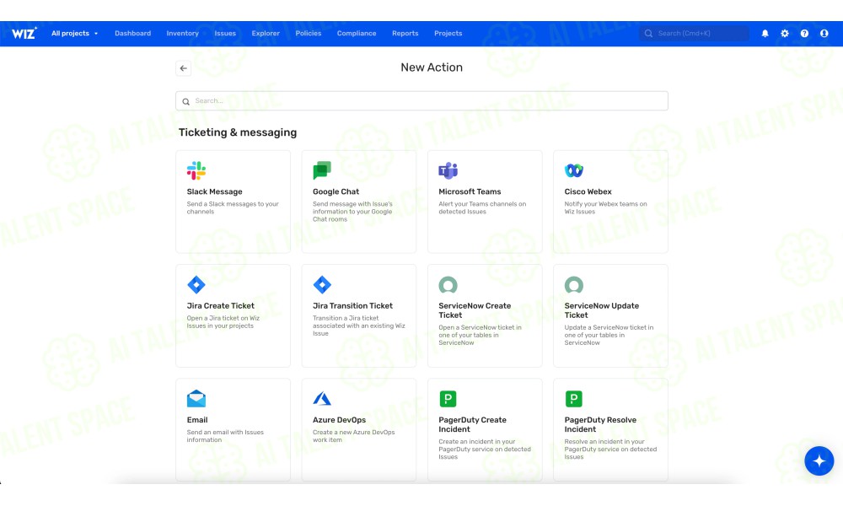Expand the All projects dropdown
Viewport: 843px width, 506px height.
(x=74, y=34)
